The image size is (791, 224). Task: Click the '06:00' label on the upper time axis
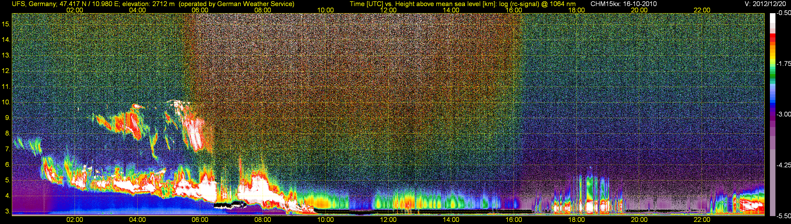200,10
